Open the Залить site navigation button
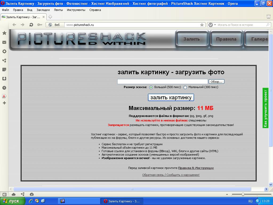 [x=191, y=39]
